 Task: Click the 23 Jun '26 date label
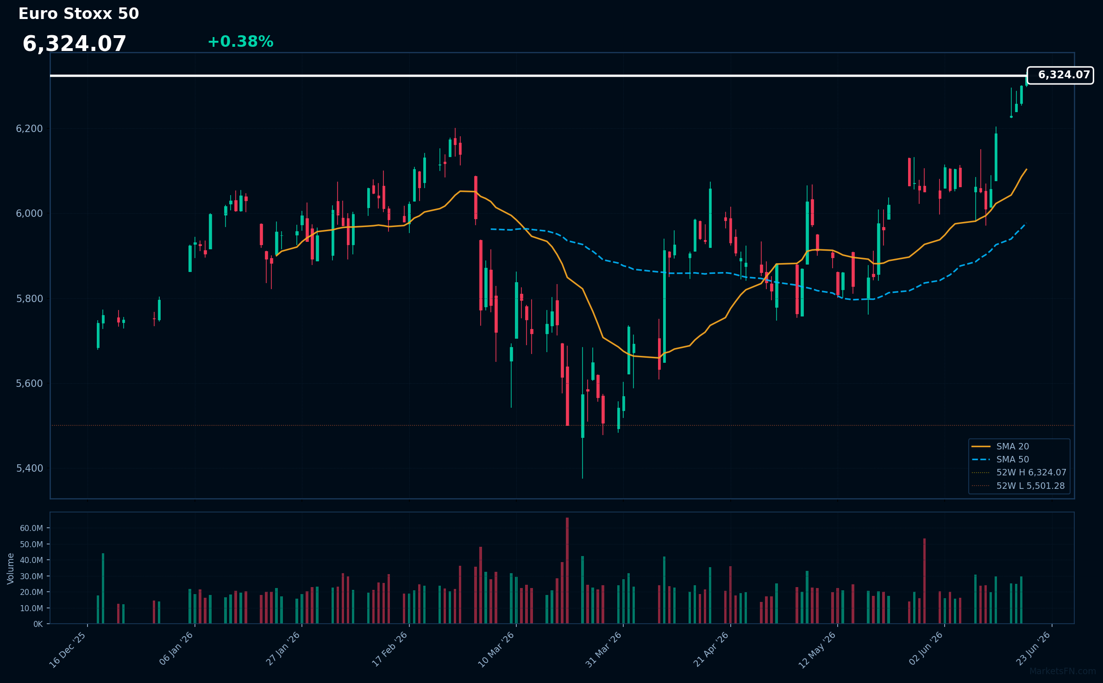[x=1033, y=649]
